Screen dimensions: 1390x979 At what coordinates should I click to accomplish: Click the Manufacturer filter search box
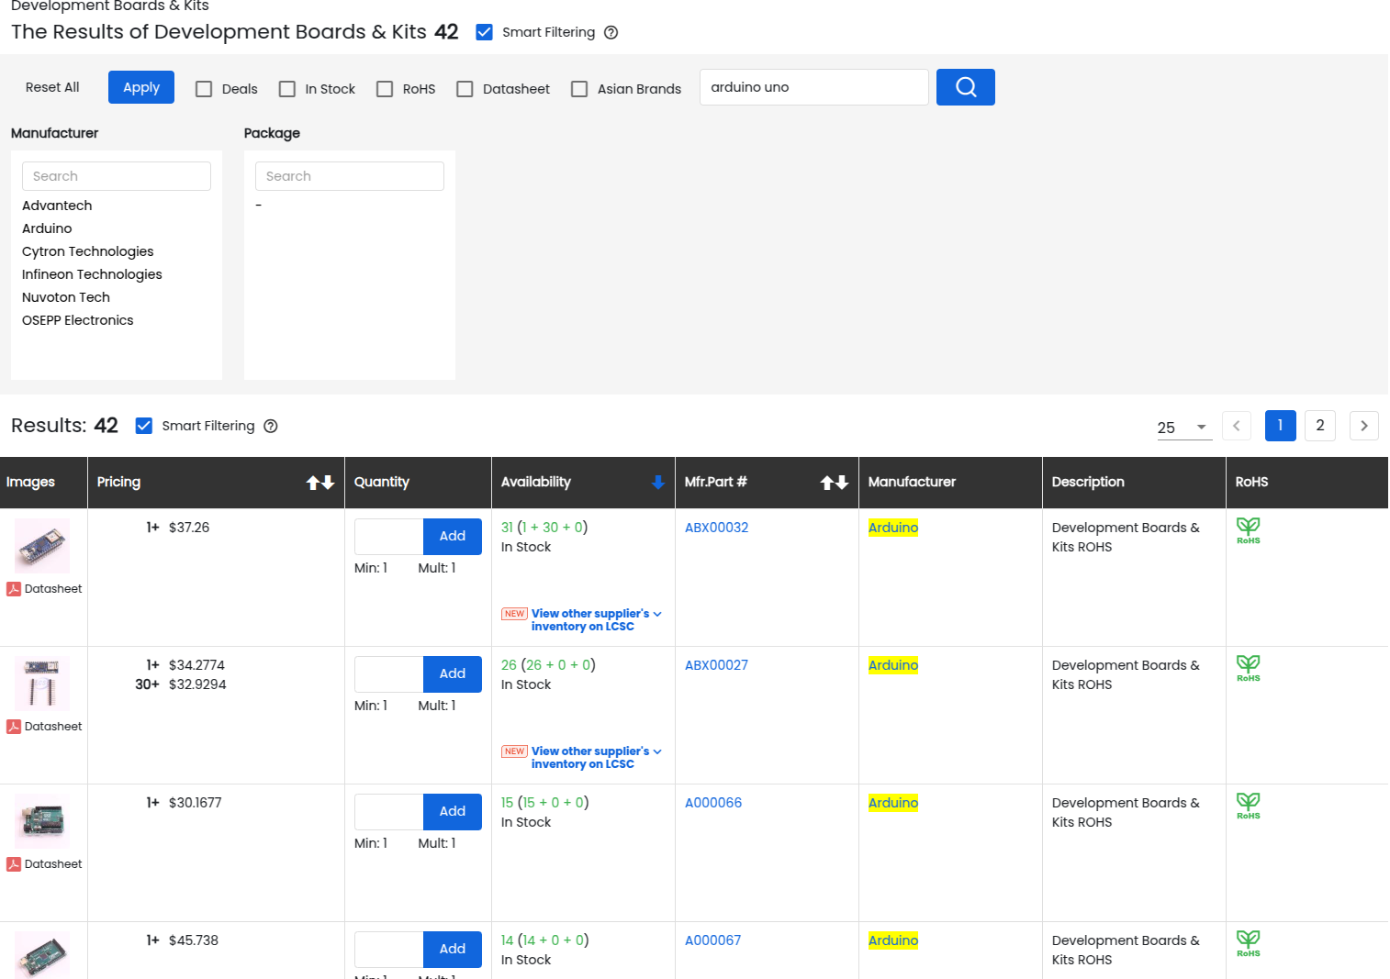click(x=117, y=176)
